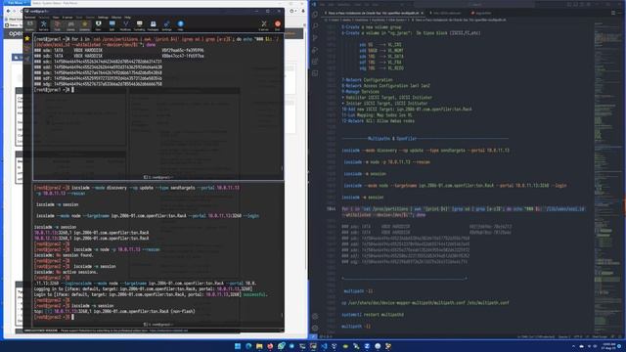
Task: Open Accounts icon in VS Code activity bar
Action: [x=315, y=316]
